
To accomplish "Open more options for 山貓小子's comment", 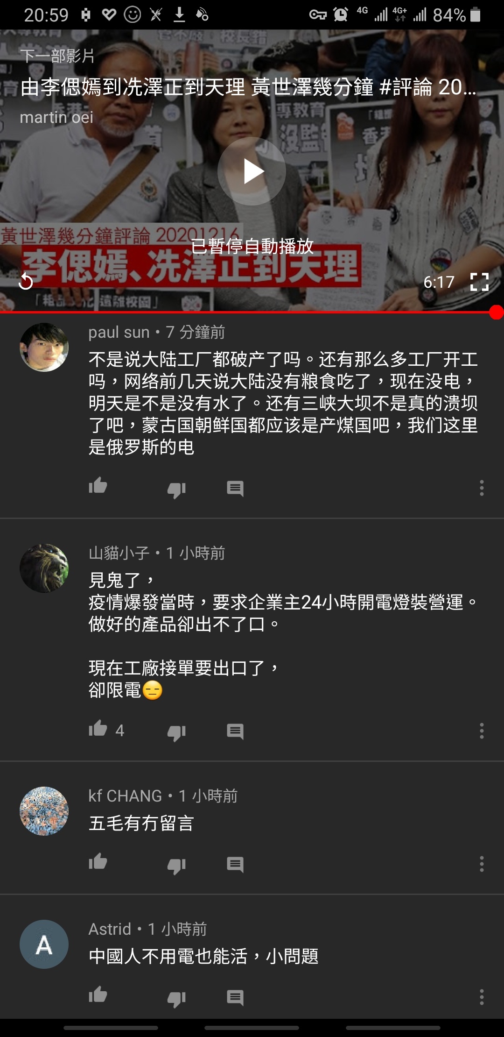I will tap(482, 731).
